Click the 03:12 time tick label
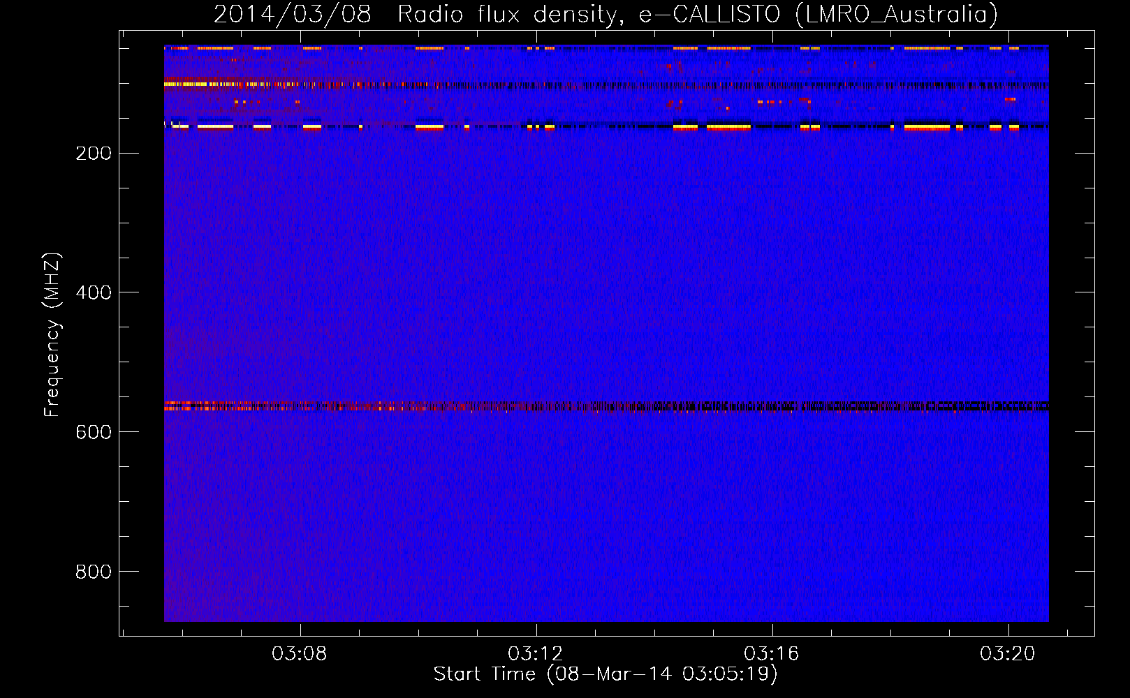This screenshot has width=1130, height=698. (536, 654)
